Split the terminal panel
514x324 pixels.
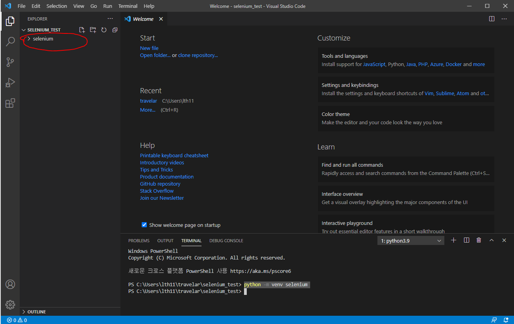coord(466,240)
